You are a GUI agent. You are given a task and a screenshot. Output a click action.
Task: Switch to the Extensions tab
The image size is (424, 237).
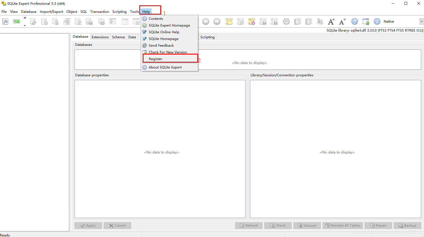pos(100,37)
